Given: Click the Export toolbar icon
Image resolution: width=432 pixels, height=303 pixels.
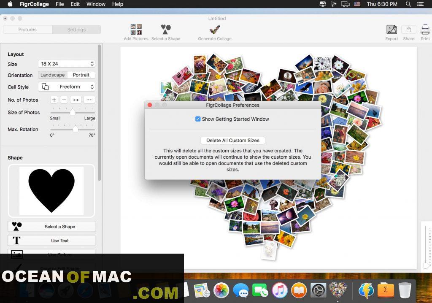Looking at the screenshot, I should (x=391, y=30).
